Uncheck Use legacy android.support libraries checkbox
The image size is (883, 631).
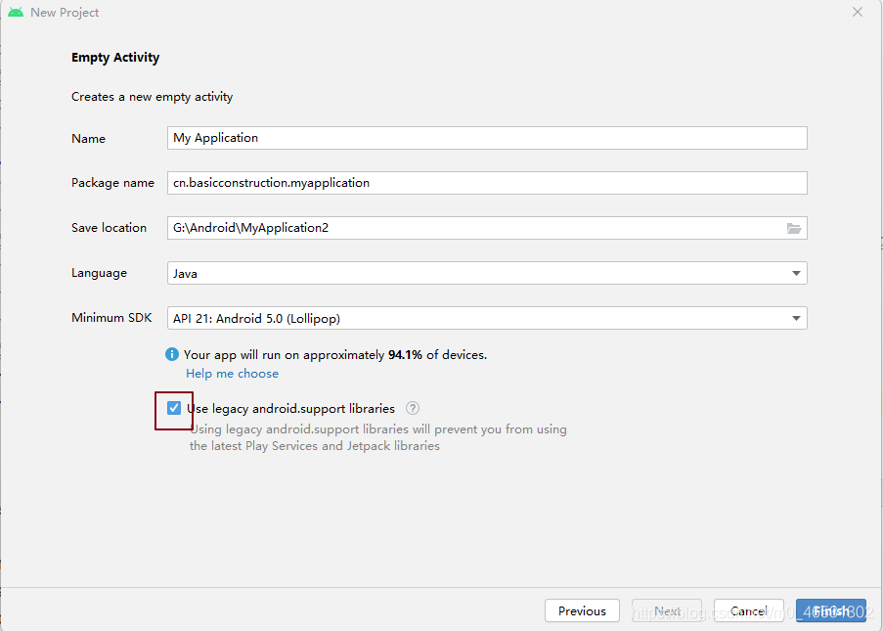(x=174, y=408)
